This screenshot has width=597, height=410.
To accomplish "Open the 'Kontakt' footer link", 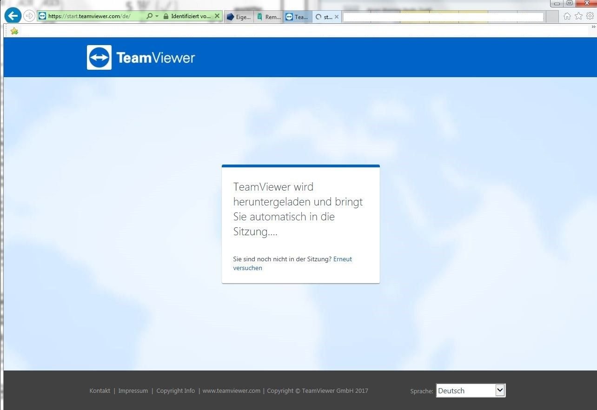I will [100, 391].
